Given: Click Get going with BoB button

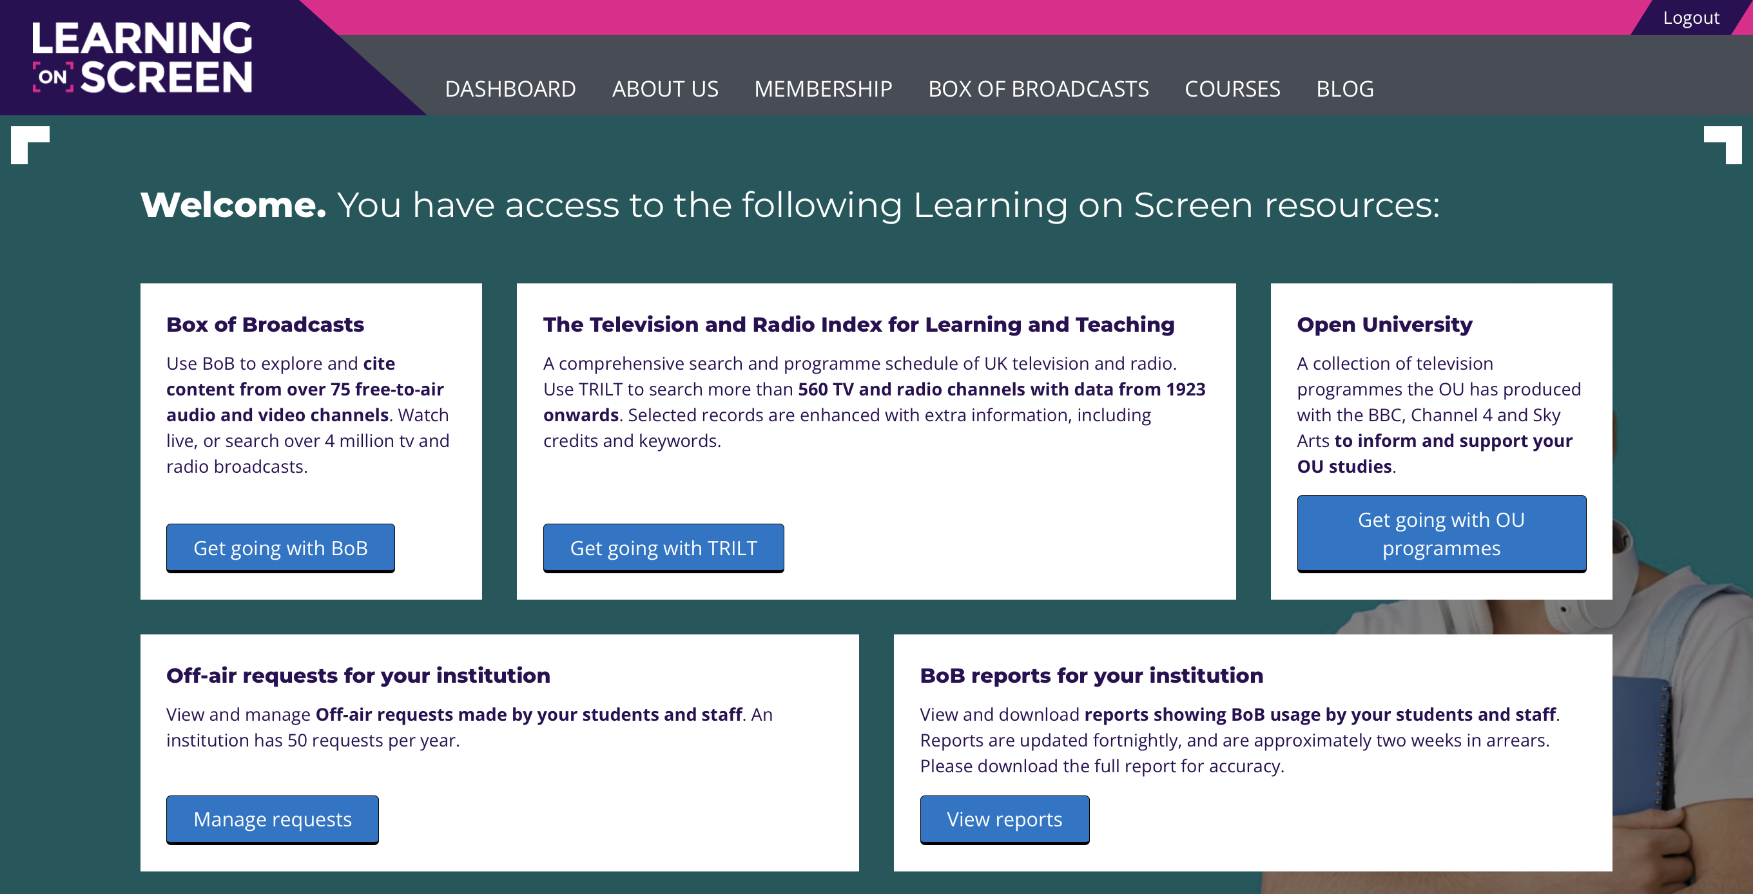Looking at the screenshot, I should (x=280, y=548).
